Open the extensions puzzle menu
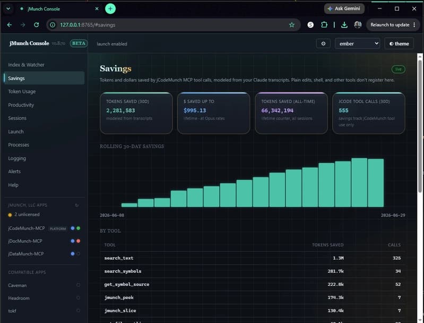 click(324, 25)
